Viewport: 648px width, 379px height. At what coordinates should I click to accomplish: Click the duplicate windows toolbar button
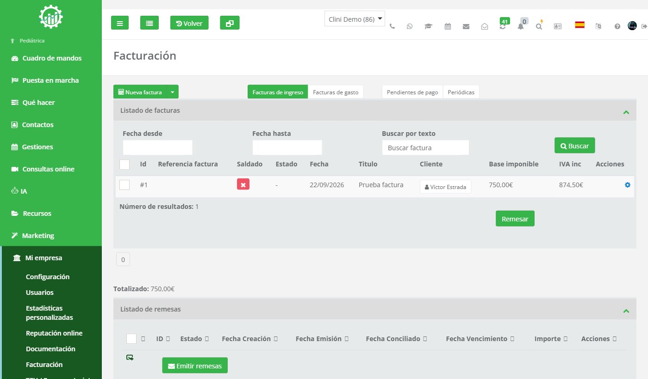pos(230,23)
